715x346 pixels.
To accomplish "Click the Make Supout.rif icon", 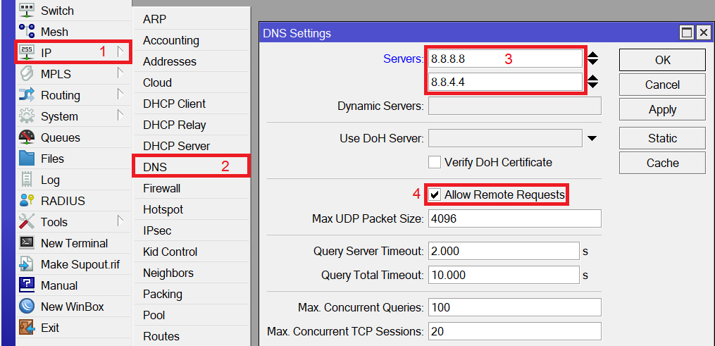I will (27, 264).
